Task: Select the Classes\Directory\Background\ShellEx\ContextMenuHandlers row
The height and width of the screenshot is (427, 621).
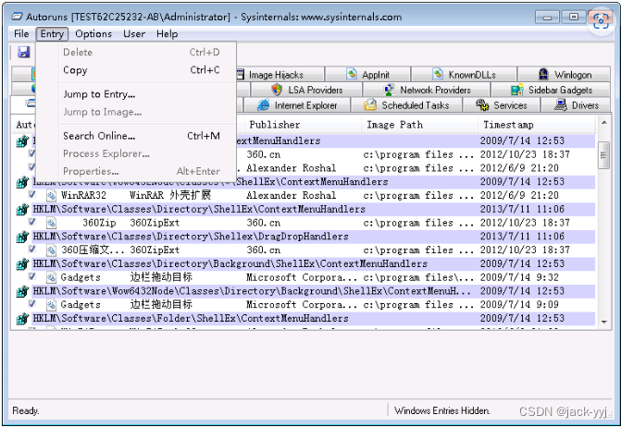Action: pyautogui.click(x=305, y=263)
